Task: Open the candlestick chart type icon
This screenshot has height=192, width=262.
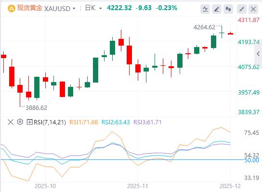Action: click(x=228, y=9)
